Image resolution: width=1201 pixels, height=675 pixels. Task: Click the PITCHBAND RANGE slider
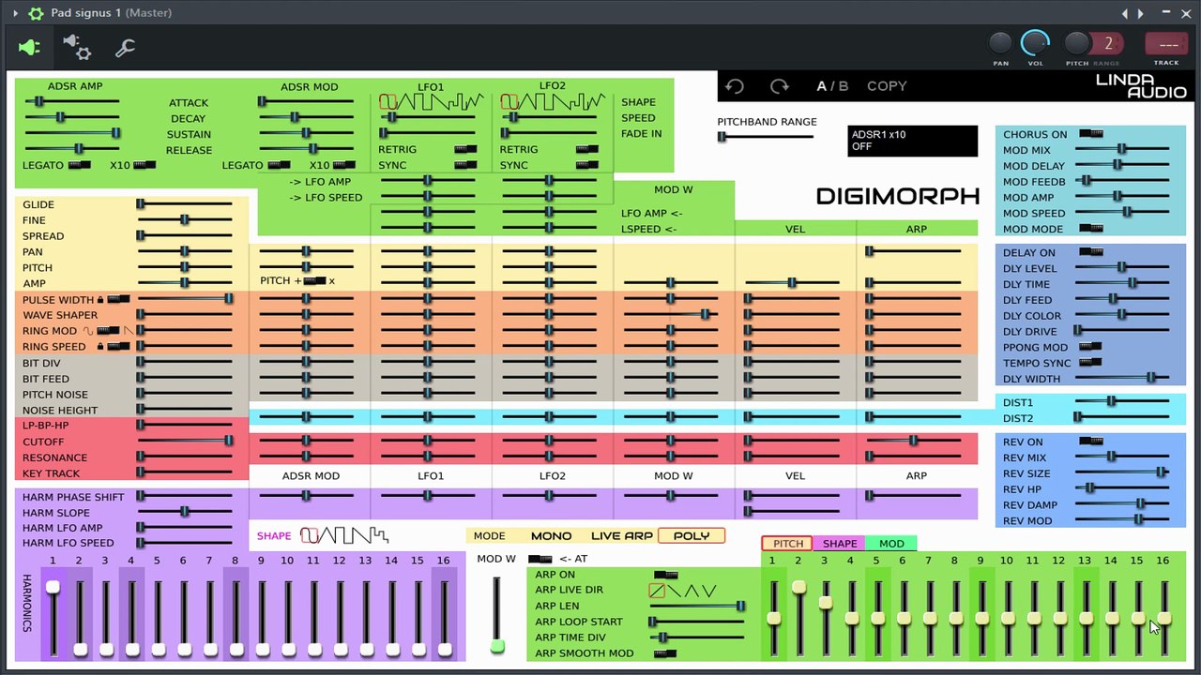(x=766, y=137)
